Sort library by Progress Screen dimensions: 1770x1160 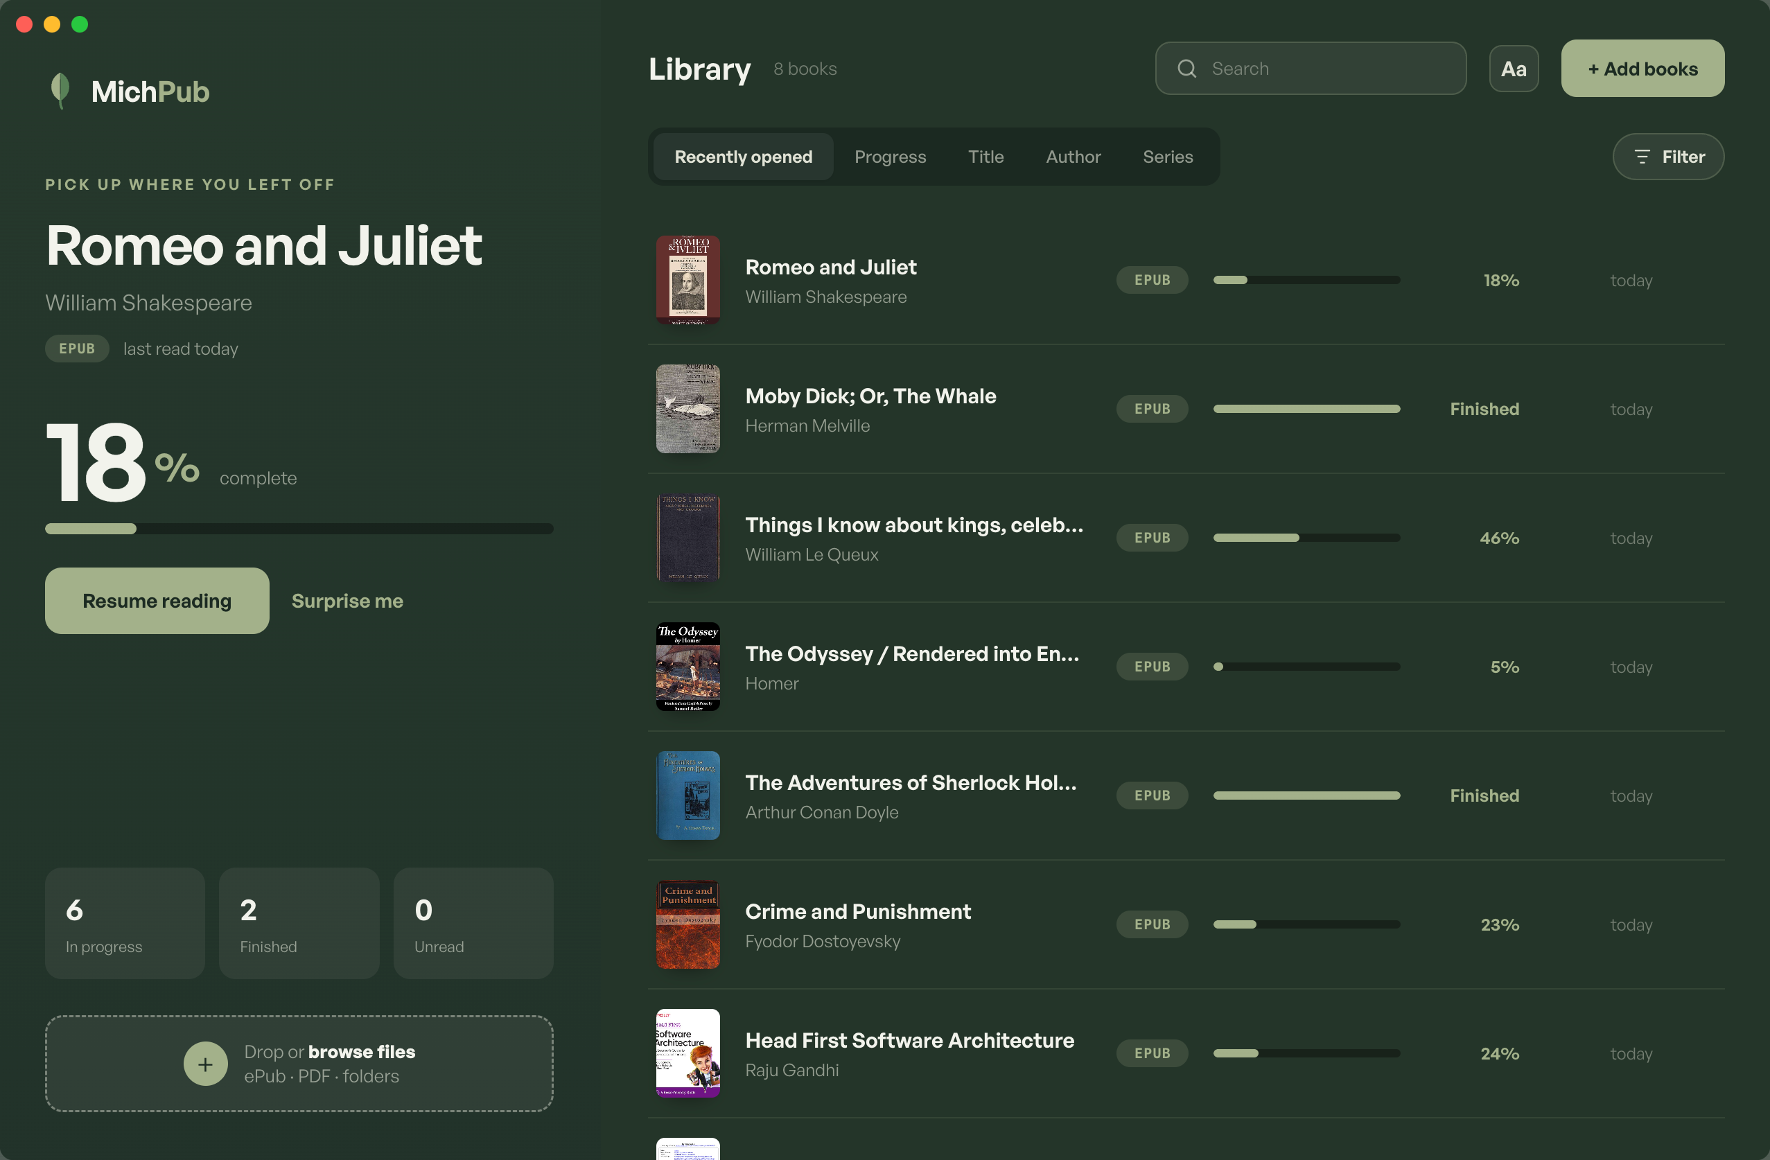(891, 157)
